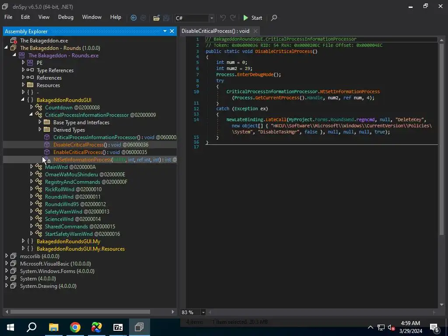
Task: Navigate backward with the back arrow icon
Action: click(x=133, y=17)
